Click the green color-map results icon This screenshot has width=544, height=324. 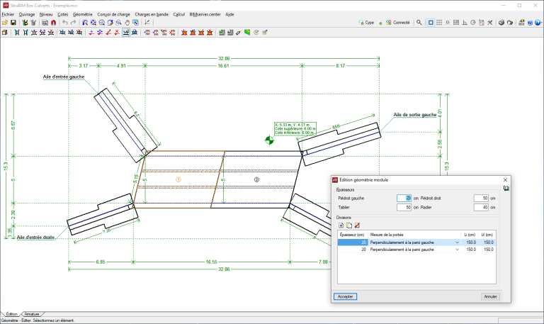tap(247, 33)
